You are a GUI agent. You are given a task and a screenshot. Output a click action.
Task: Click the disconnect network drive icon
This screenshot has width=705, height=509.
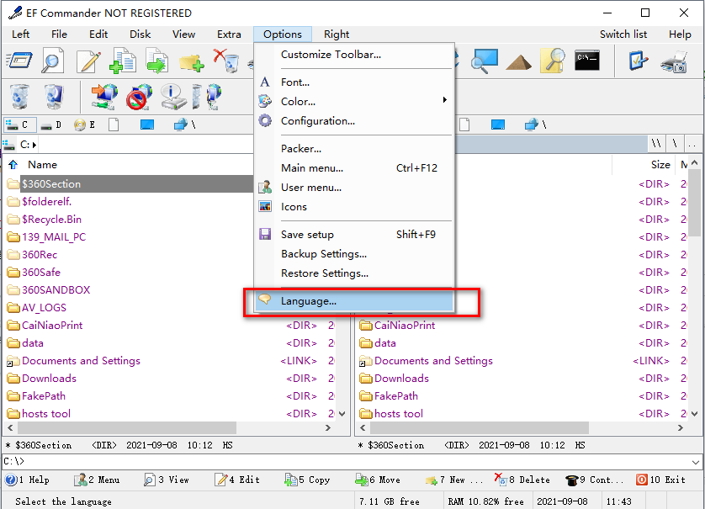(x=138, y=97)
